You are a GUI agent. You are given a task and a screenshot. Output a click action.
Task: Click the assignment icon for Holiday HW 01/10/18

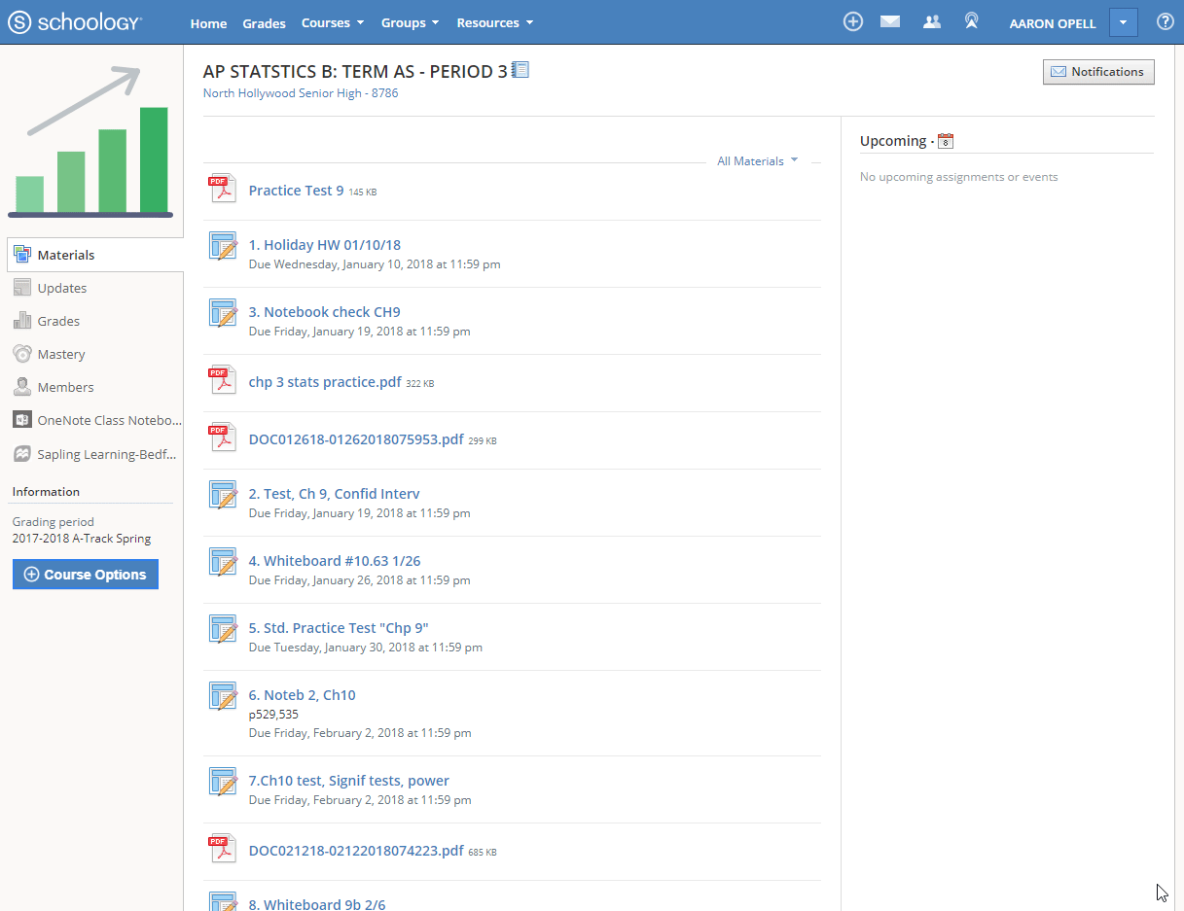(x=224, y=246)
